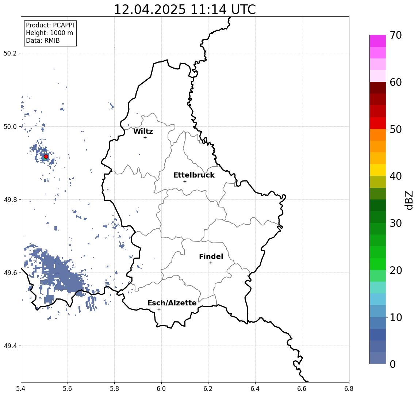Click the latitude axis label 50.0
The width and height of the screenshot is (418, 396).
10,126
